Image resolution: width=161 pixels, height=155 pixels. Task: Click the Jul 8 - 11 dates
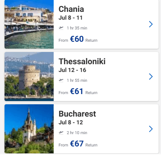pos(70,18)
